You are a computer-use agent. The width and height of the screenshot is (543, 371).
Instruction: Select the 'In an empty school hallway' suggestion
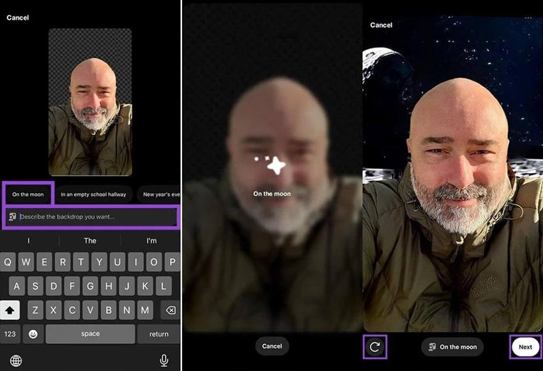coord(93,194)
